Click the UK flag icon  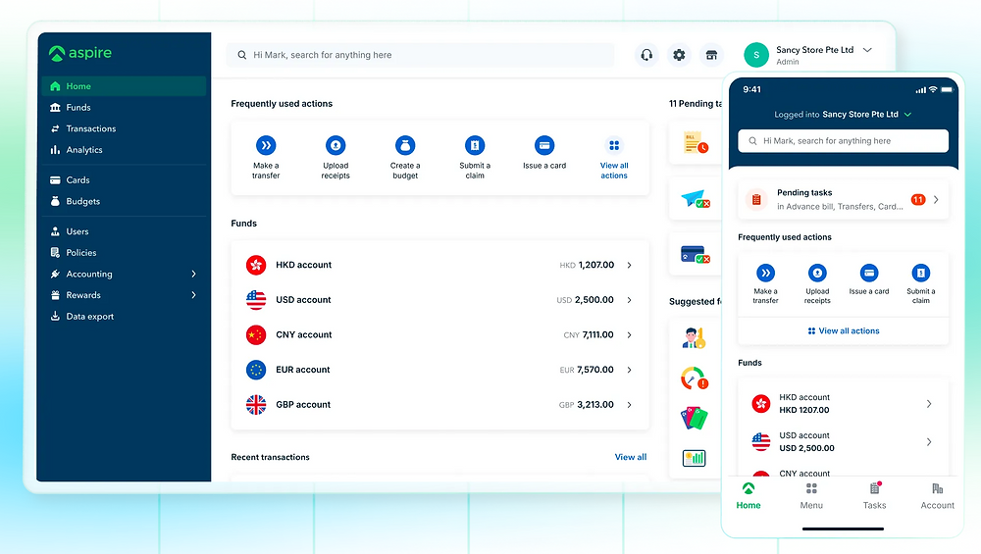pyautogui.click(x=256, y=405)
